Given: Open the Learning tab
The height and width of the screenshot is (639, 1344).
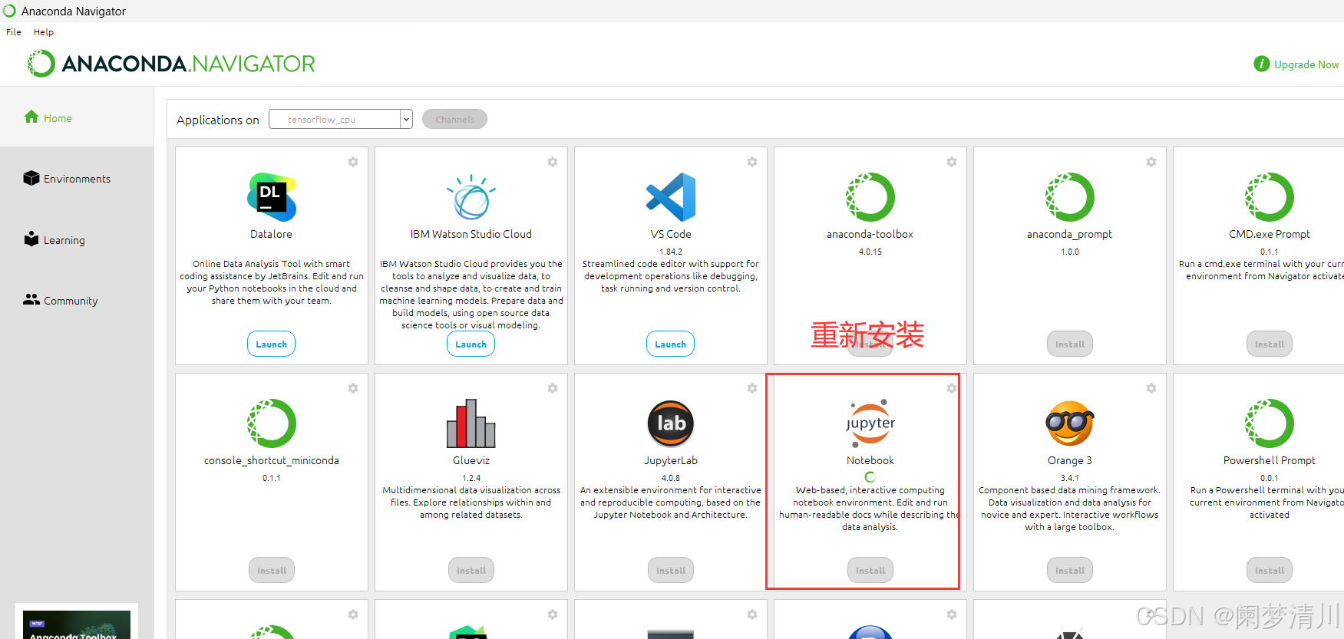Looking at the screenshot, I should click(77, 240).
